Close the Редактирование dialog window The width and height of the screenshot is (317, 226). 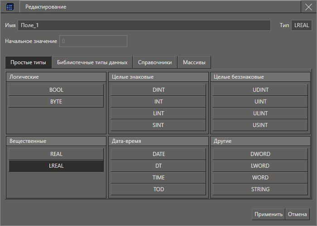pyautogui.click(x=308, y=7)
